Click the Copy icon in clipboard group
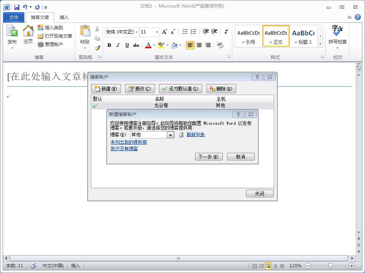The width and height of the screenshot is (365, 273). pos(97,38)
